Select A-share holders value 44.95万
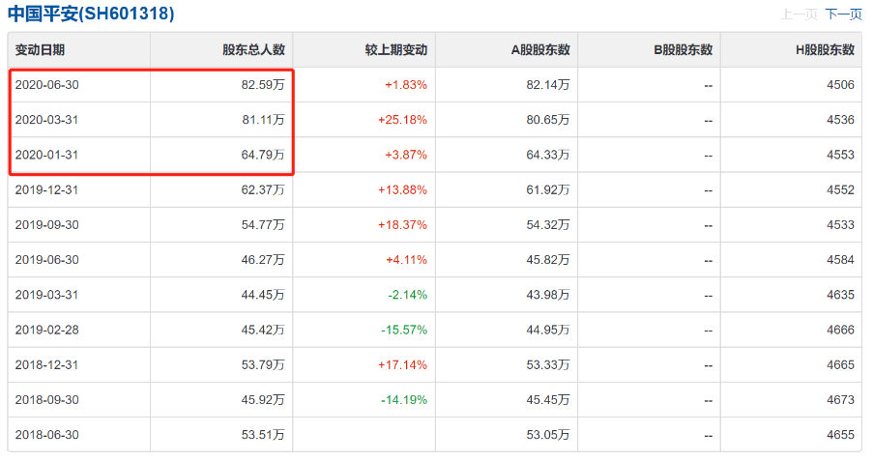 point(548,330)
